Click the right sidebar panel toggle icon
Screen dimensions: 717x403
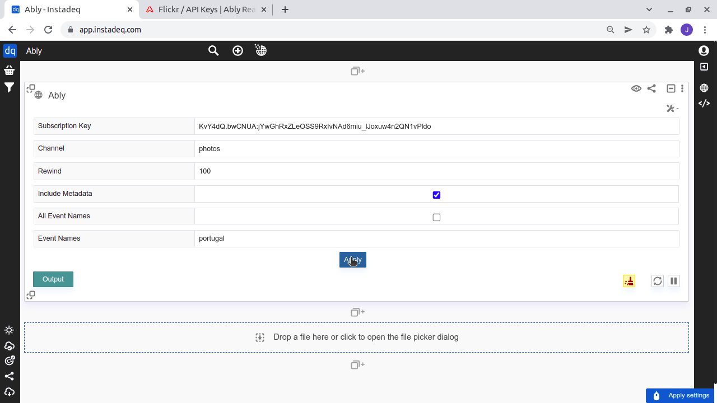704,67
